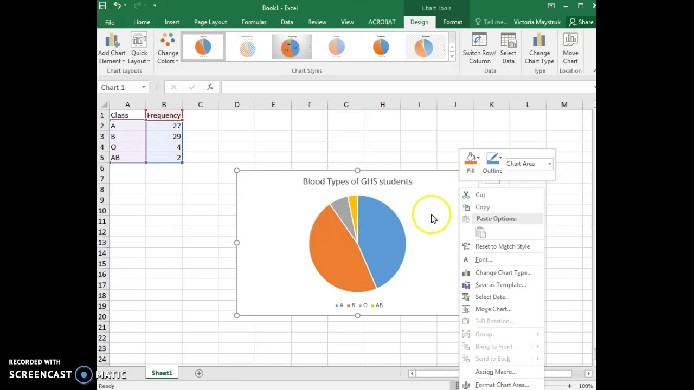Choose Font... from context menu
Image resolution: width=694 pixels, height=390 pixels.
coord(502,259)
